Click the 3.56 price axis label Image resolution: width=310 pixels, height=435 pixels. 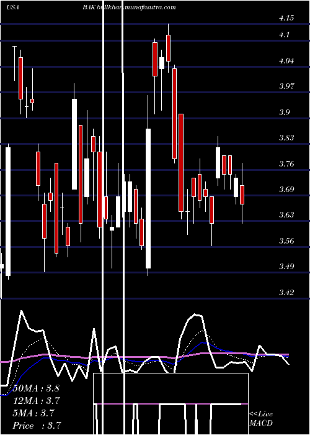(286, 241)
